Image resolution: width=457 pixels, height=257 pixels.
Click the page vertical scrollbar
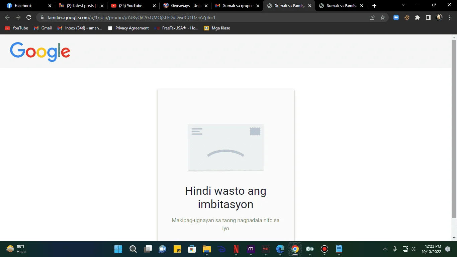[x=454, y=129]
